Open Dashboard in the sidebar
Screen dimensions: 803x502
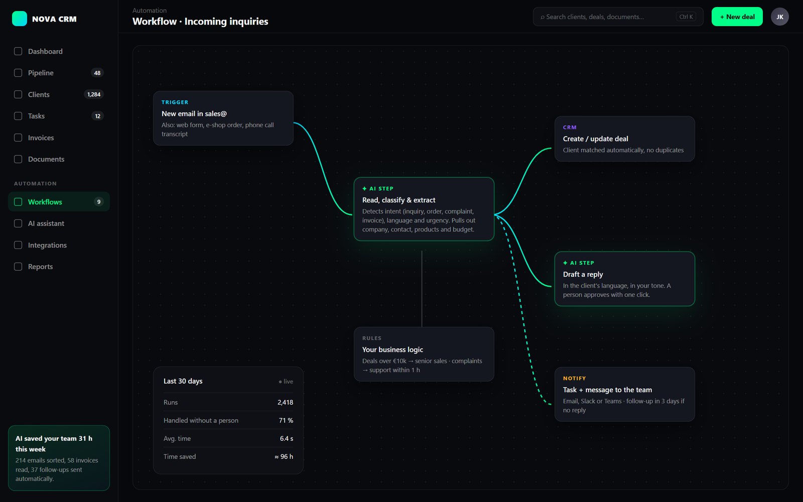click(59, 51)
